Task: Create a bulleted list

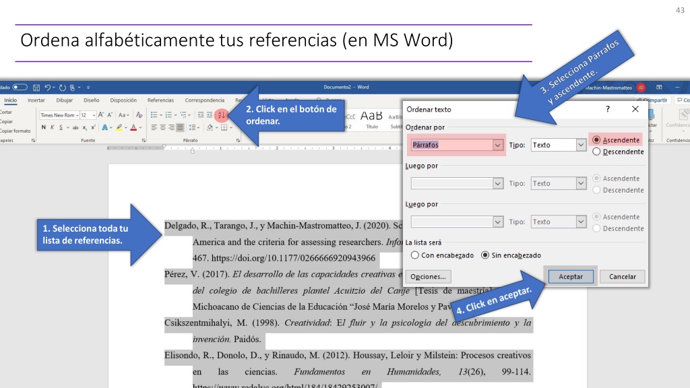Action: 154,115
